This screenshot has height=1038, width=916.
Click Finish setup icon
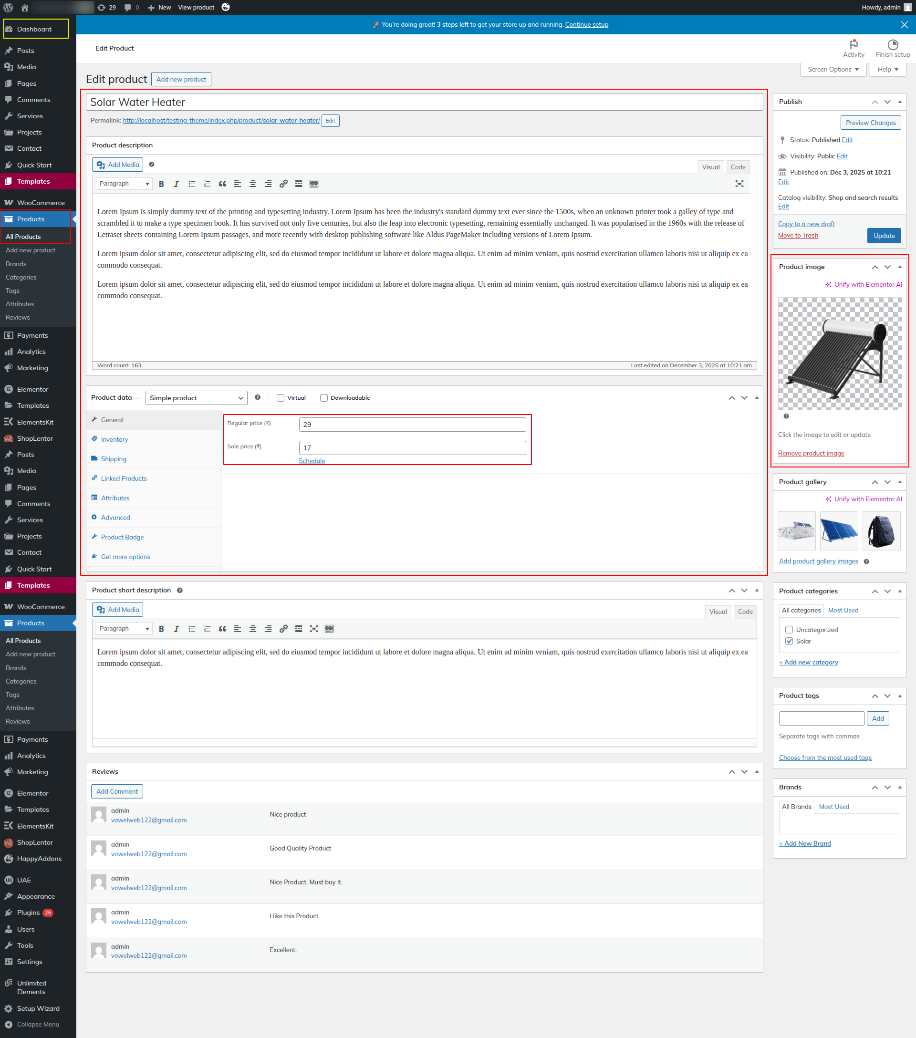pos(892,44)
